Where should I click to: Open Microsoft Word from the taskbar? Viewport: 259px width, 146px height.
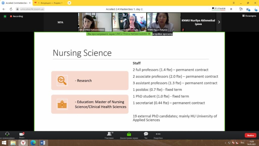(x=43, y=143)
